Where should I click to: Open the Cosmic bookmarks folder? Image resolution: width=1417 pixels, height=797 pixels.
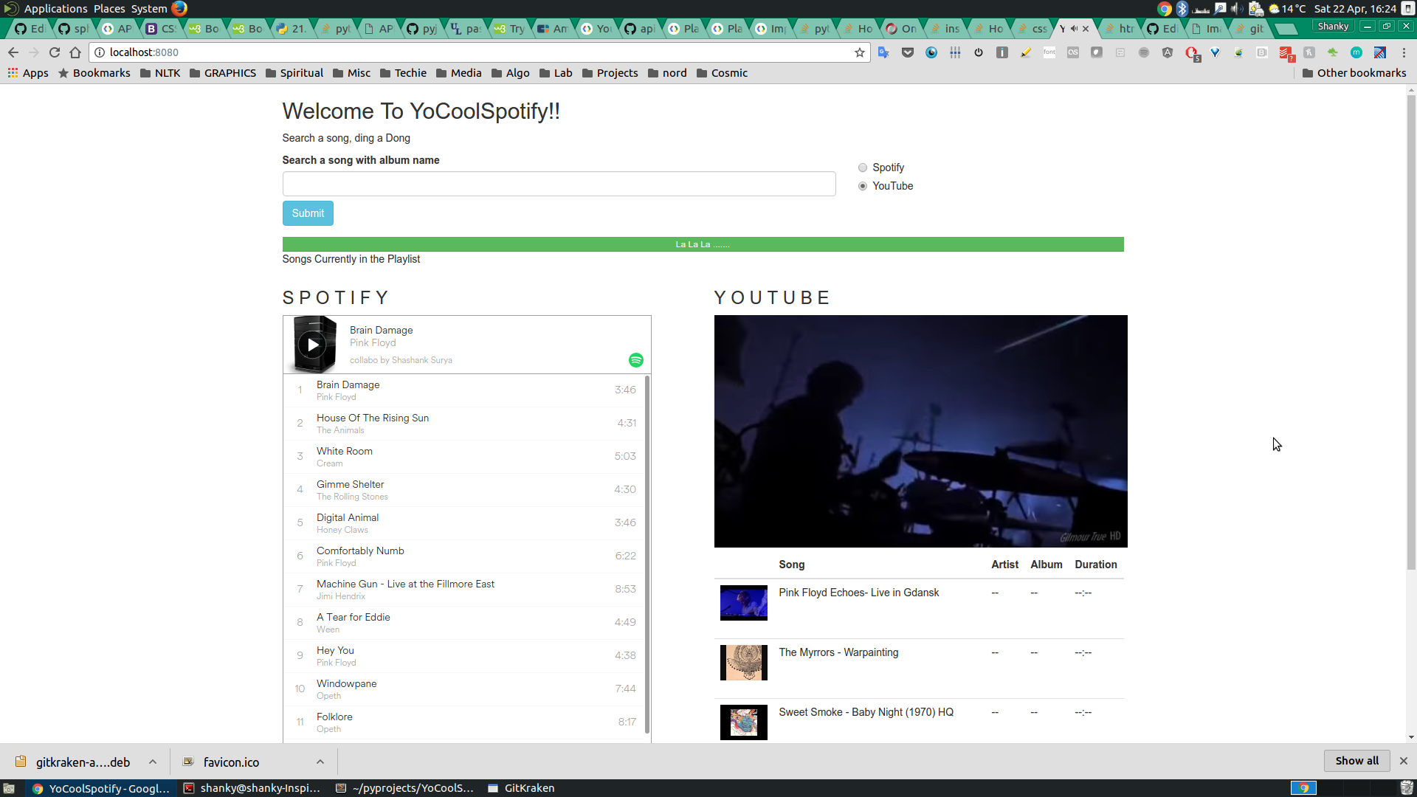click(x=722, y=73)
